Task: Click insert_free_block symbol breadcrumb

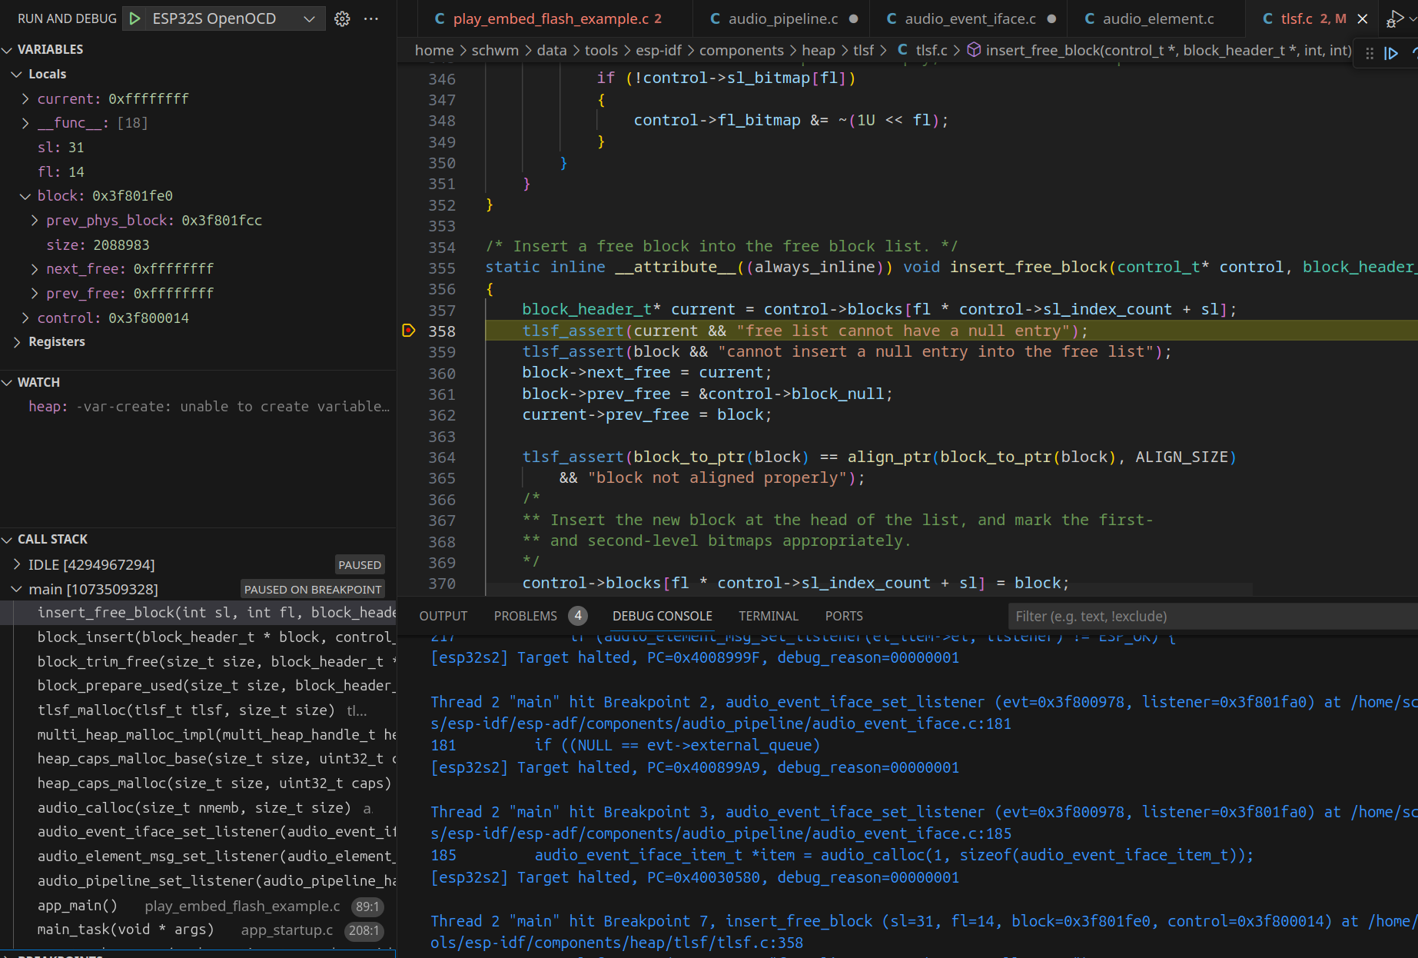Action: pos(1160,51)
